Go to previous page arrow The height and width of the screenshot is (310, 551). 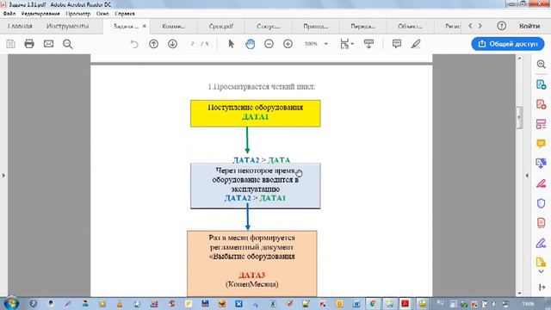tap(153, 44)
